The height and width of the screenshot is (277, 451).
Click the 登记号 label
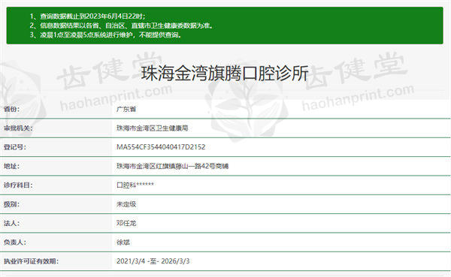tap(15, 147)
